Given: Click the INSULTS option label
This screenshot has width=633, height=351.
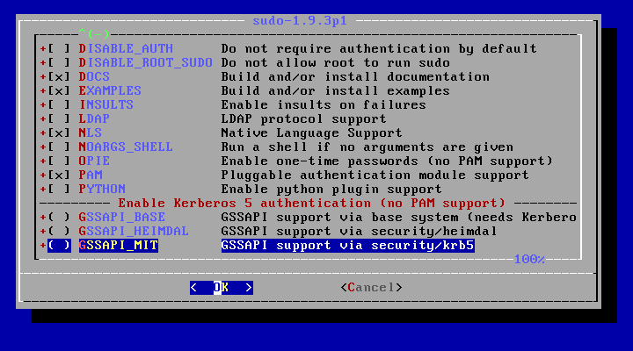Looking at the screenshot, I should point(106,104).
